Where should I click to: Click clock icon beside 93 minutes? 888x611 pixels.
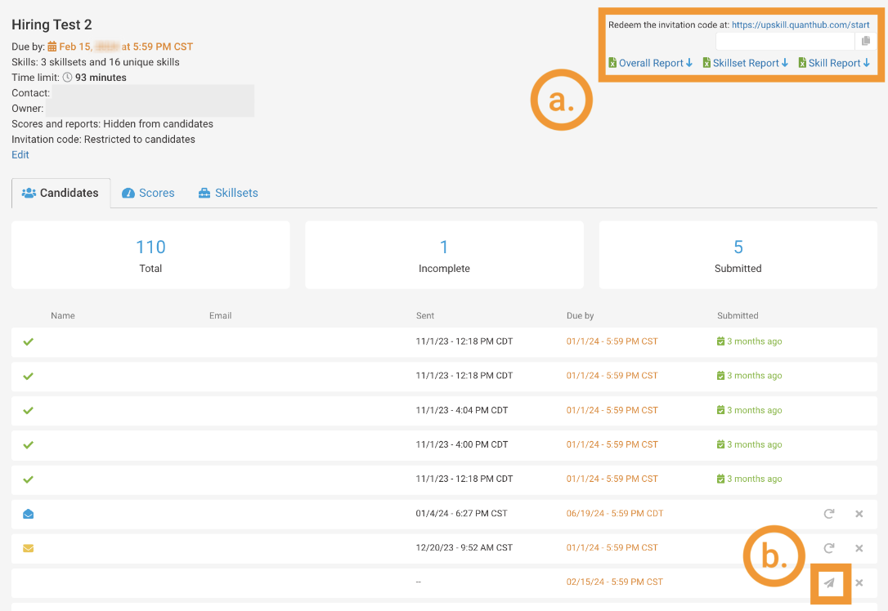point(67,78)
